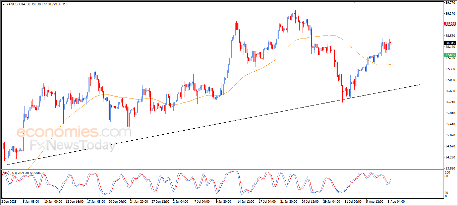Click the green 37.885 price label
458x206 pixels.
pos(450,55)
